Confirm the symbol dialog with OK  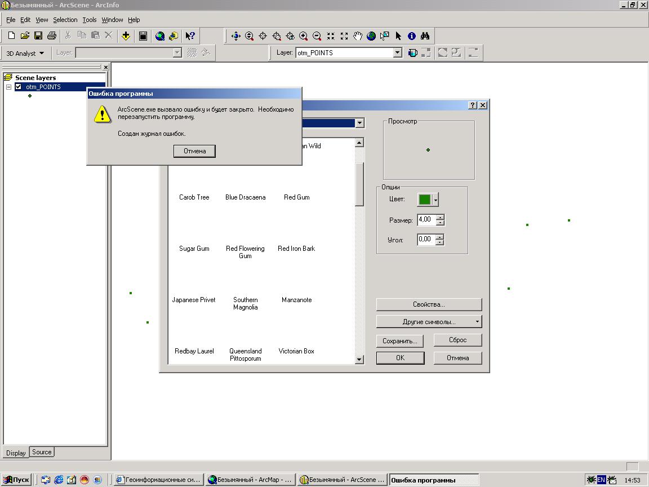tap(400, 358)
